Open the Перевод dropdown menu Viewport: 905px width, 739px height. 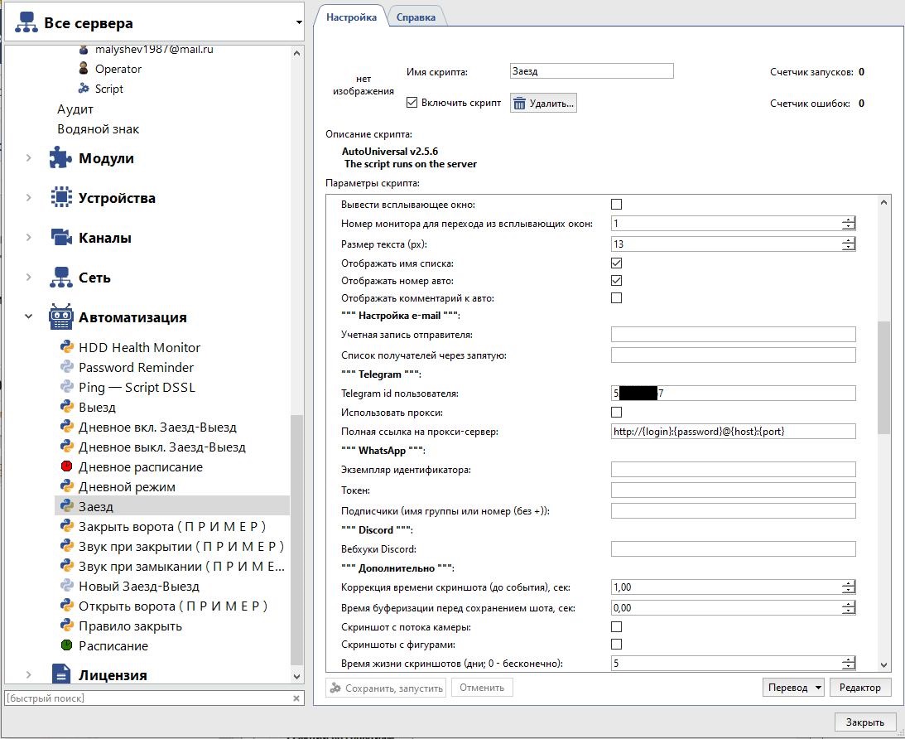[792, 687]
